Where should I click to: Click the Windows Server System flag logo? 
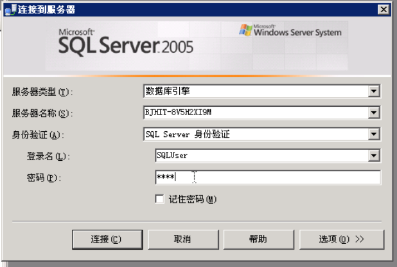point(245,30)
